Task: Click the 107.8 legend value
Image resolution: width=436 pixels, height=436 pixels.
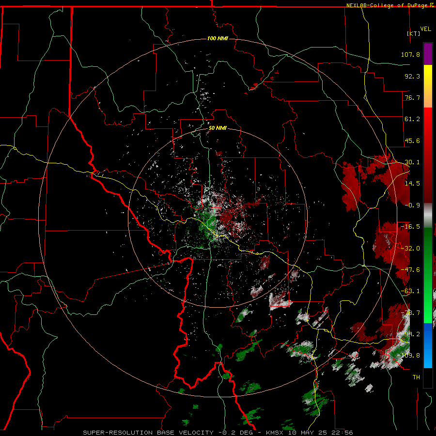Action: 410,54
